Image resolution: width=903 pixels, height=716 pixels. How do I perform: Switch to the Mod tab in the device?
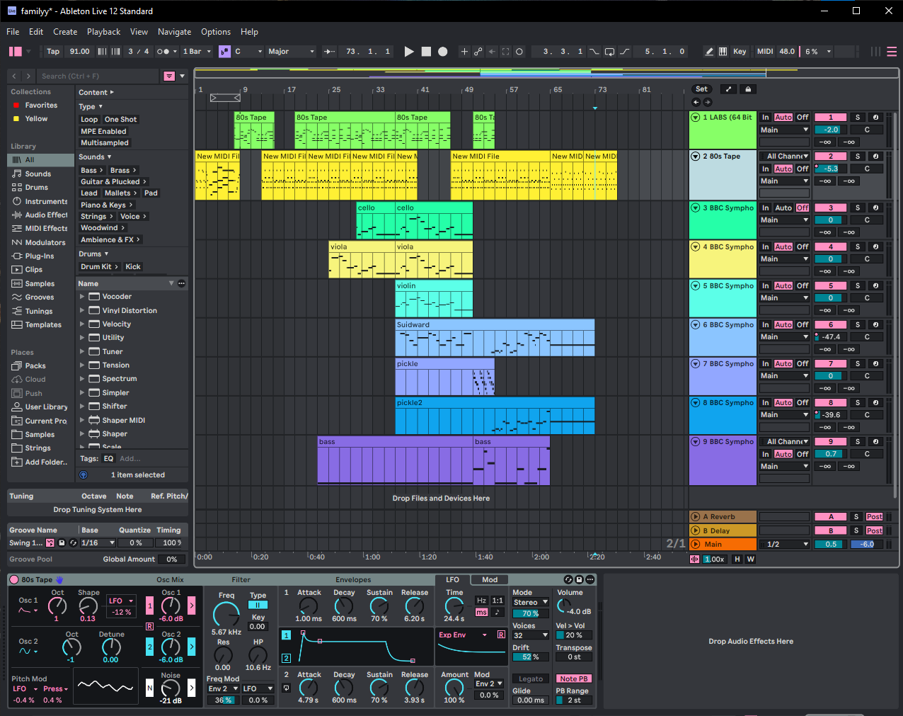[490, 579]
